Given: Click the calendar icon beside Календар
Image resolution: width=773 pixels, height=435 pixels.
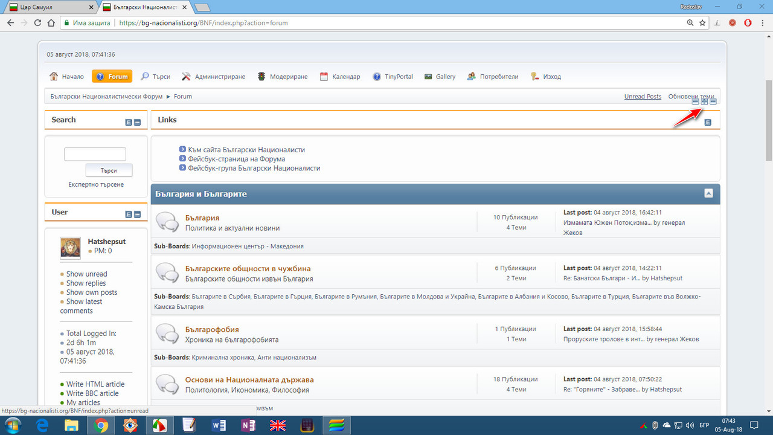Looking at the screenshot, I should [x=324, y=77].
